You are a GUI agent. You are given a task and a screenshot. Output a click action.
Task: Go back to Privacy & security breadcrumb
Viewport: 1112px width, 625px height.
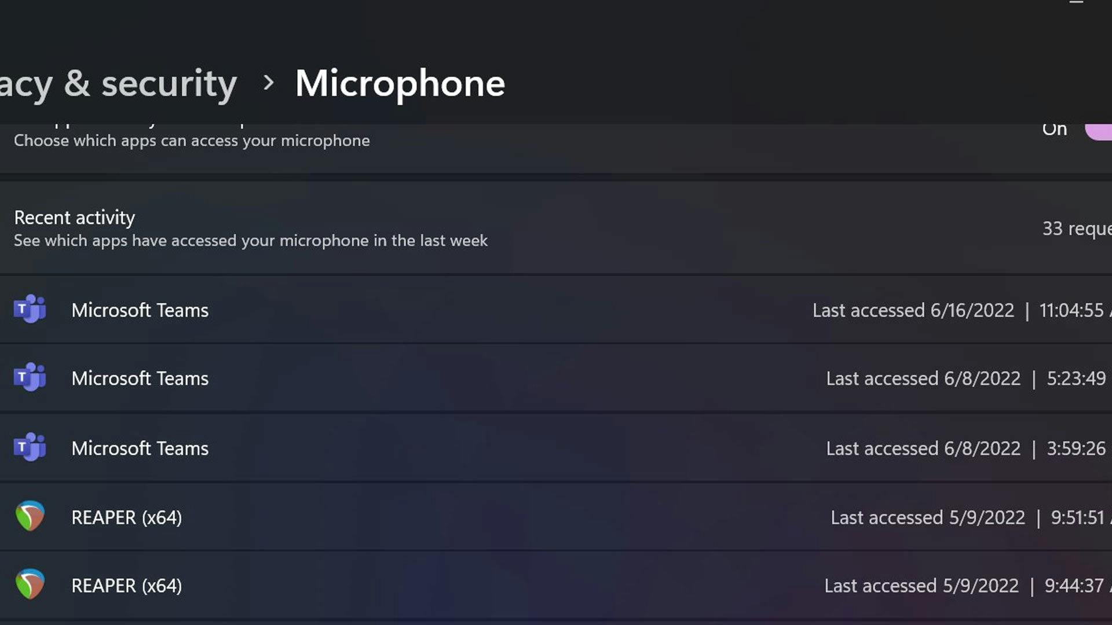click(x=118, y=84)
